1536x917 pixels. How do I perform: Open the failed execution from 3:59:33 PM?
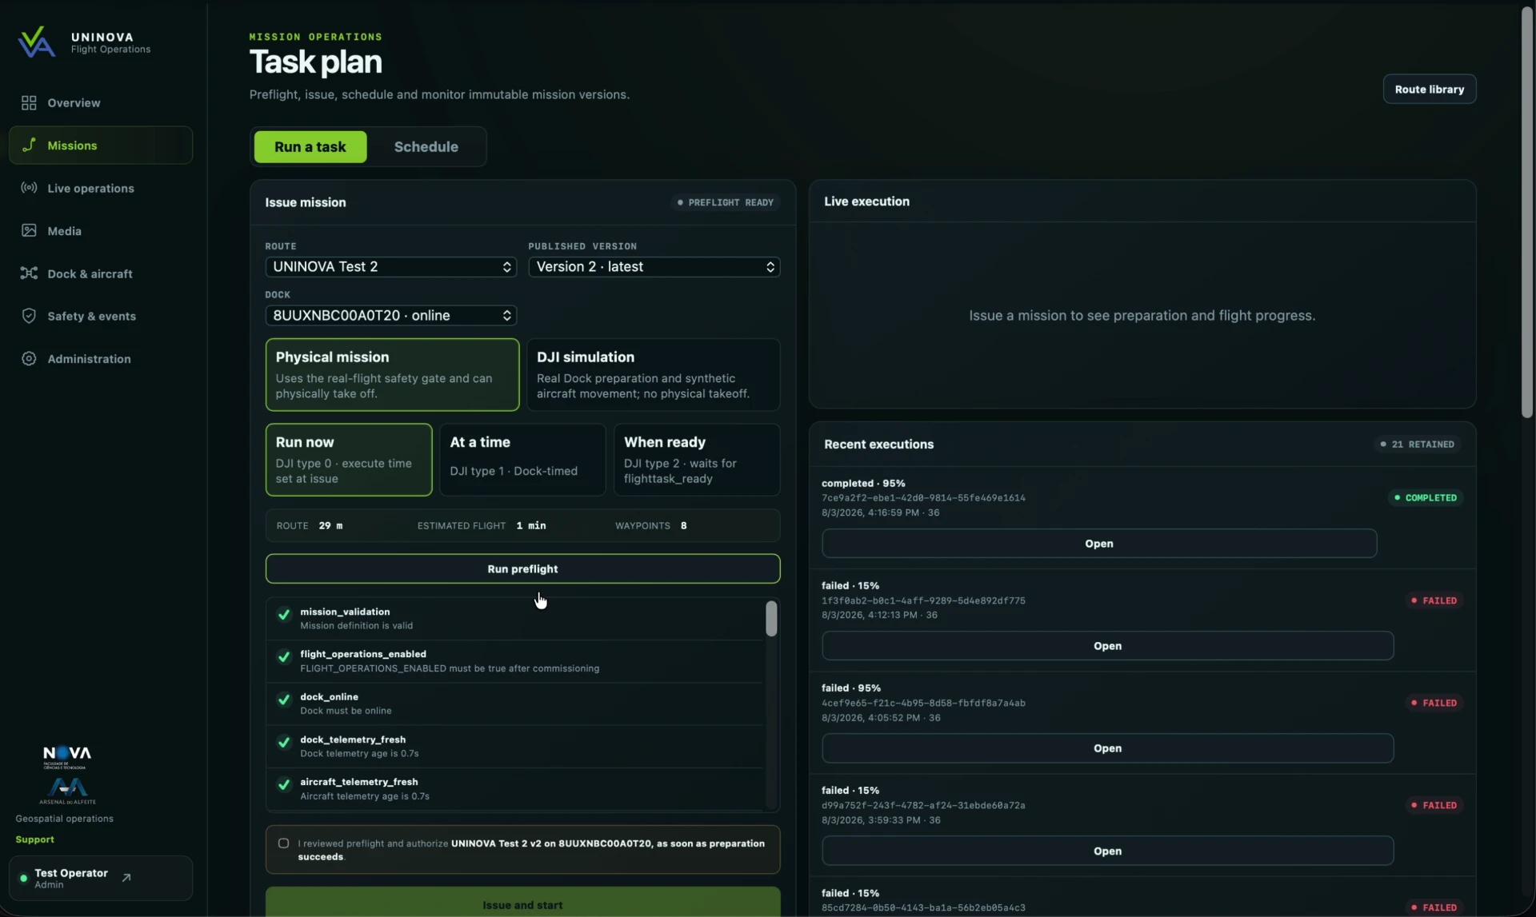(1107, 851)
